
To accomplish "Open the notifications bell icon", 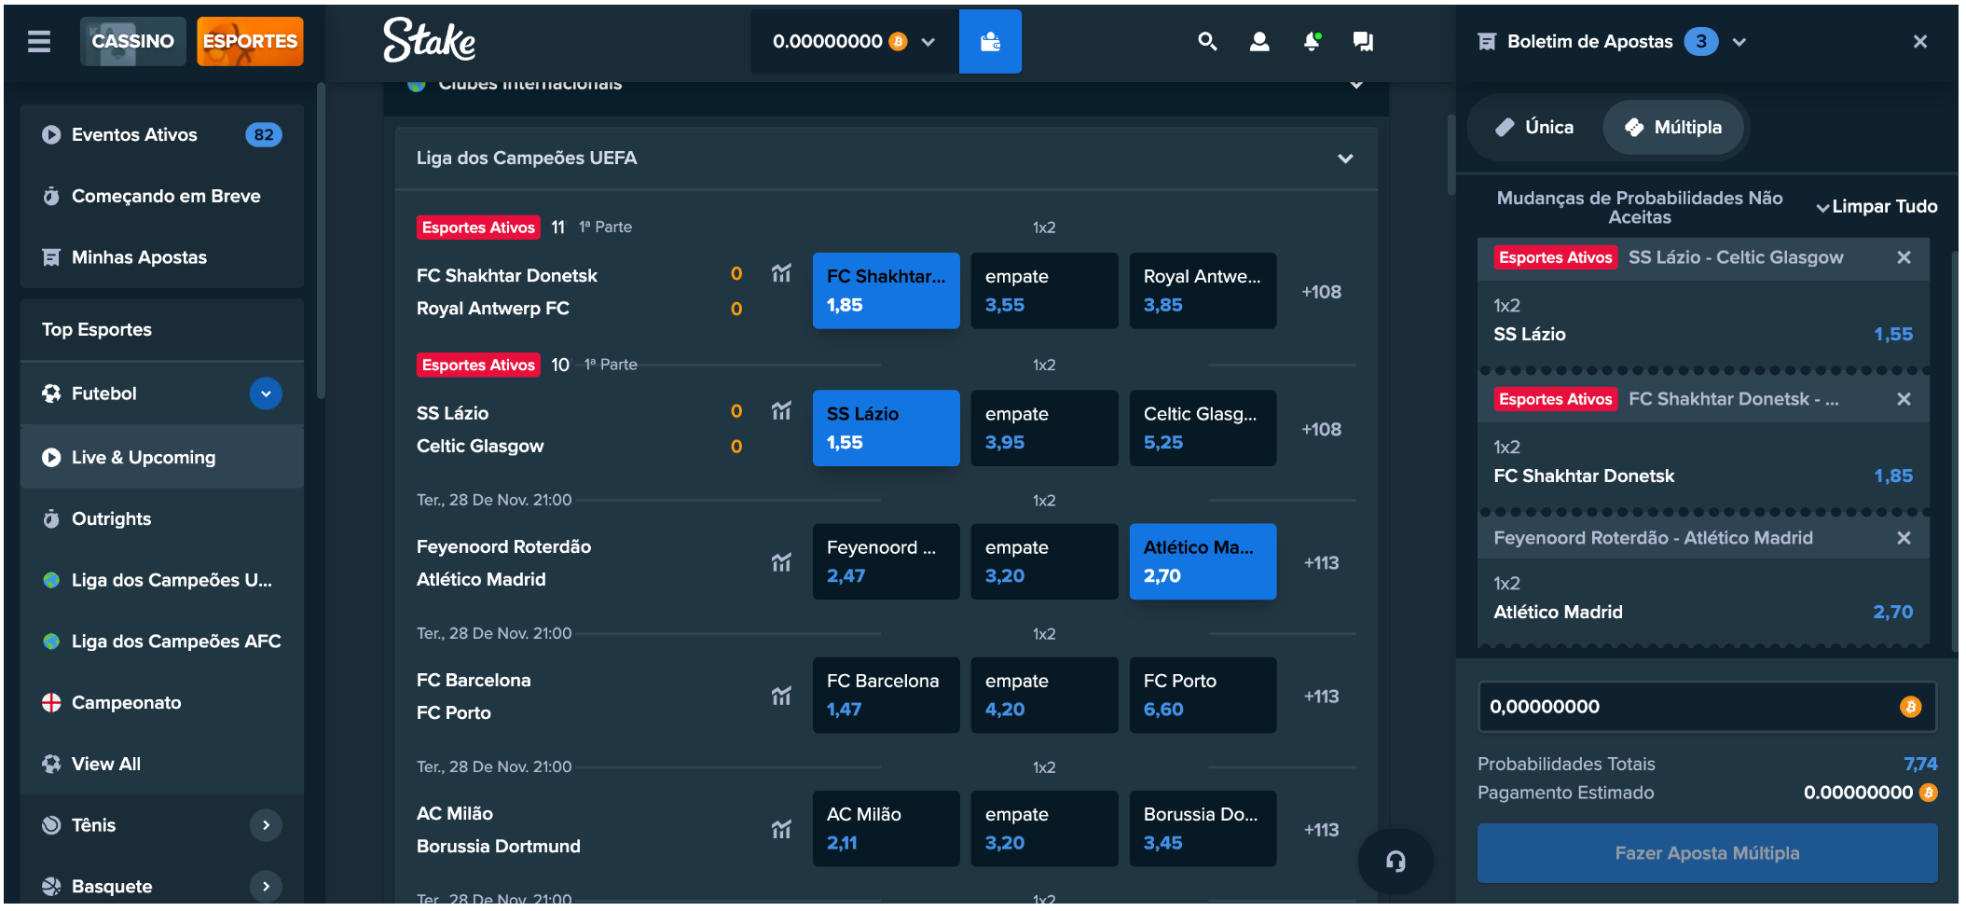I will [1312, 41].
